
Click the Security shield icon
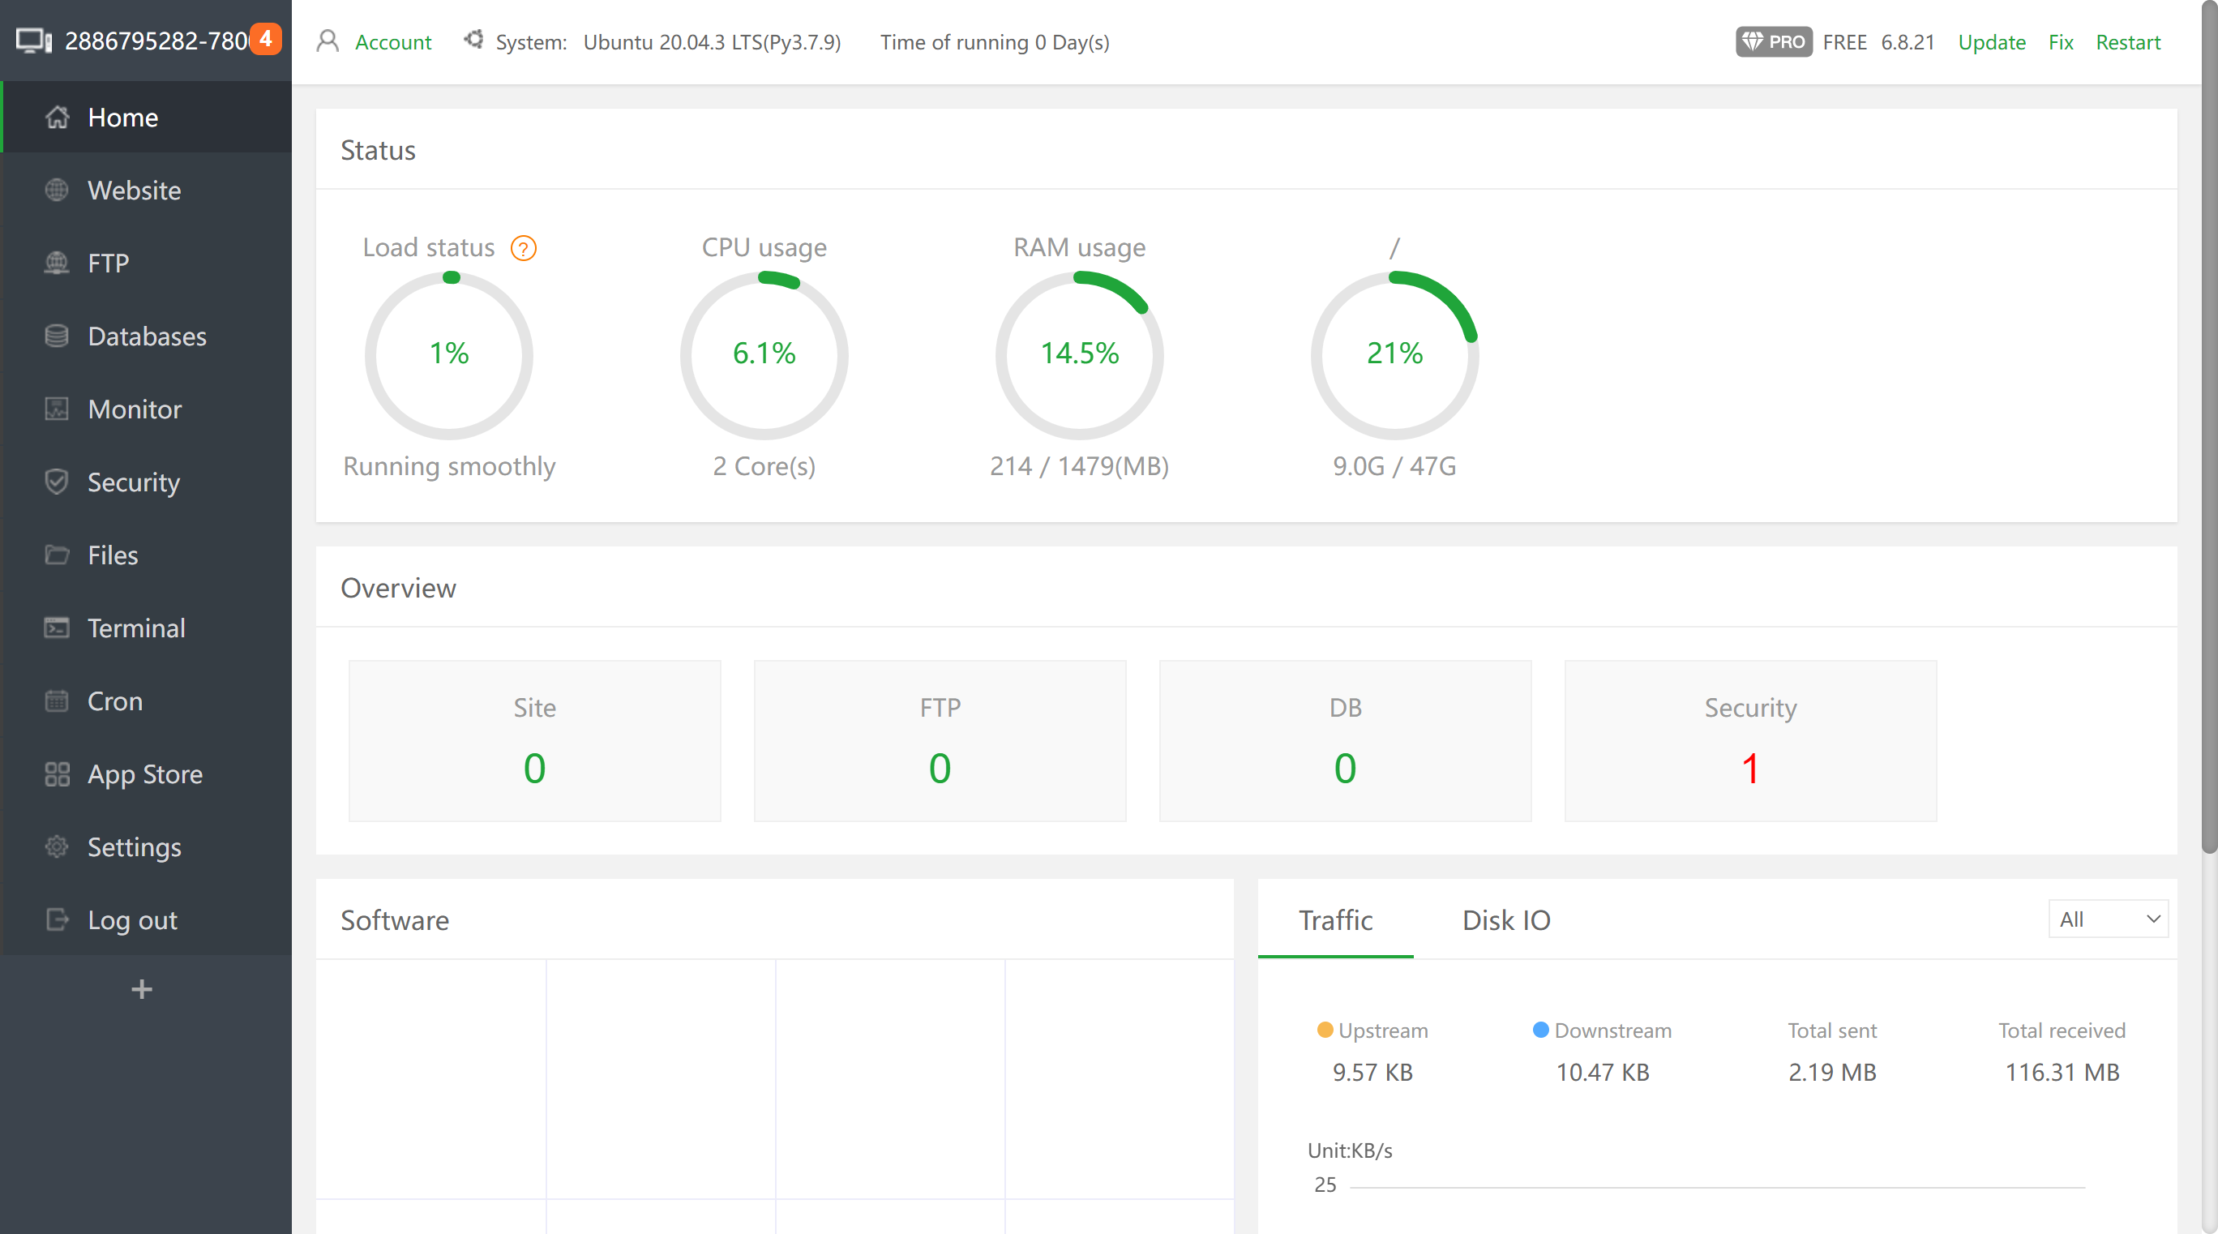click(57, 482)
